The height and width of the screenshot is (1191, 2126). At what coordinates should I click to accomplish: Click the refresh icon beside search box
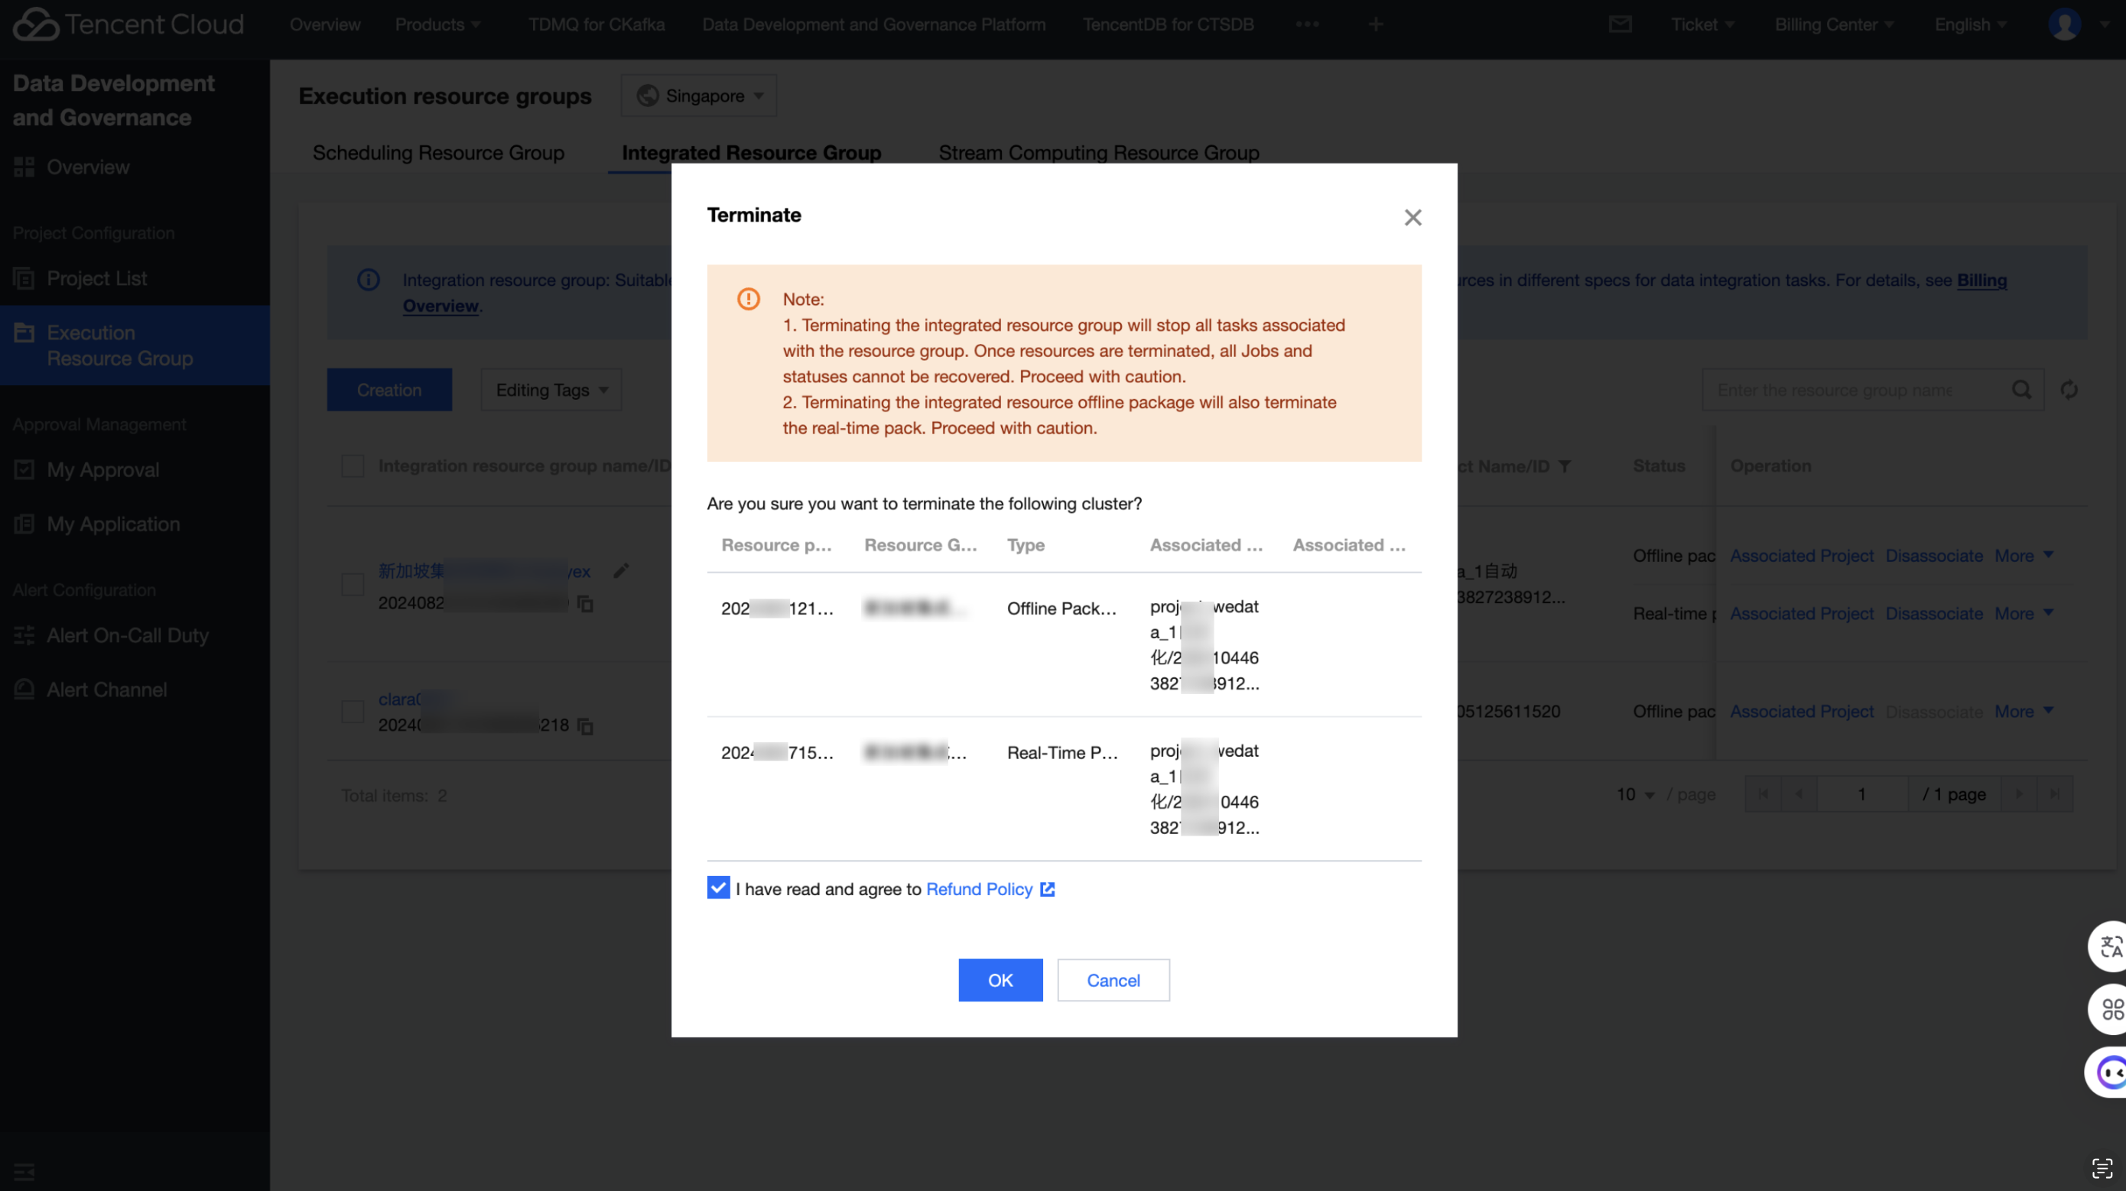click(2068, 389)
